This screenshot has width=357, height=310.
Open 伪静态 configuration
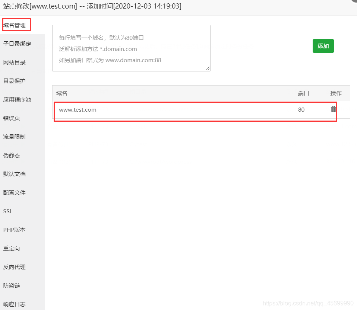pyautogui.click(x=12, y=156)
